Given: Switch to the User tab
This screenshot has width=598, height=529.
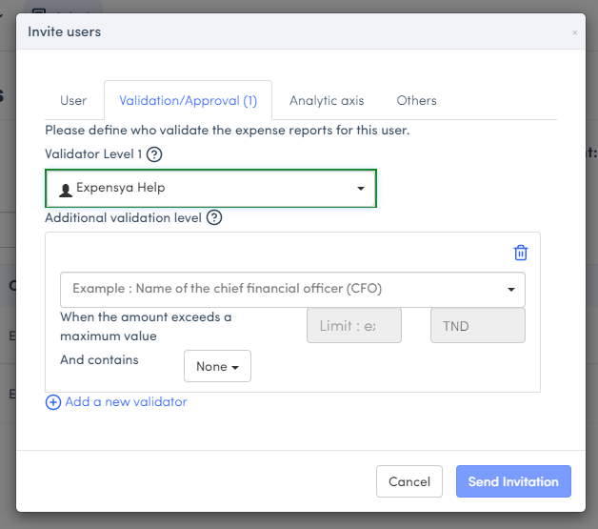Looking at the screenshot, I should tap(73, 100).
